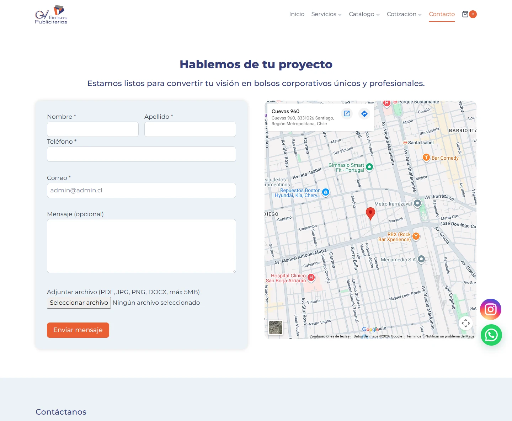Viewport: 512px width, 421px height.
Task: Click the Contáctanos heading
Action: coord(61,412)
